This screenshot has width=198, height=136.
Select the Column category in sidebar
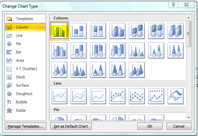[x=25, y=27]
